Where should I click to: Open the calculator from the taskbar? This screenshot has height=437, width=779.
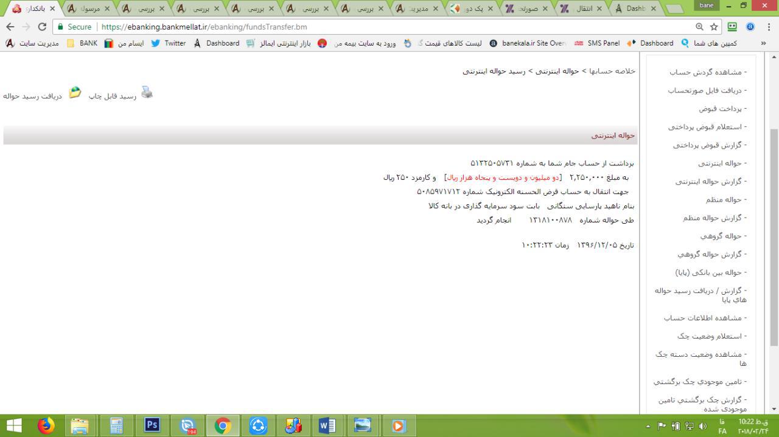point(116,425)
